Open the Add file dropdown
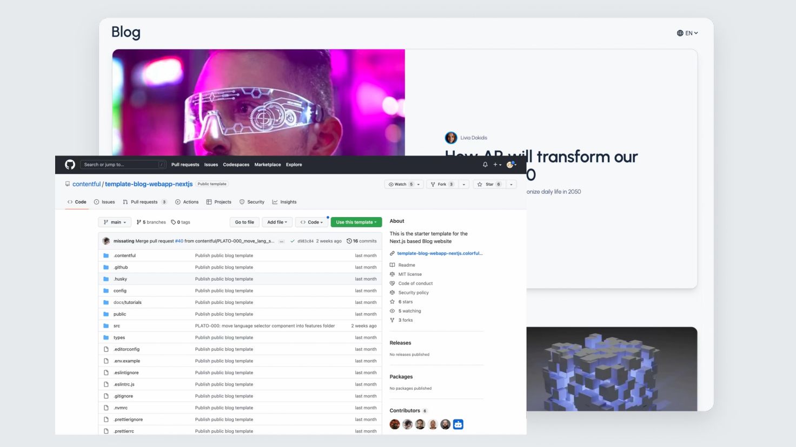This screenshot has height=447, width=796. [277, 222]
